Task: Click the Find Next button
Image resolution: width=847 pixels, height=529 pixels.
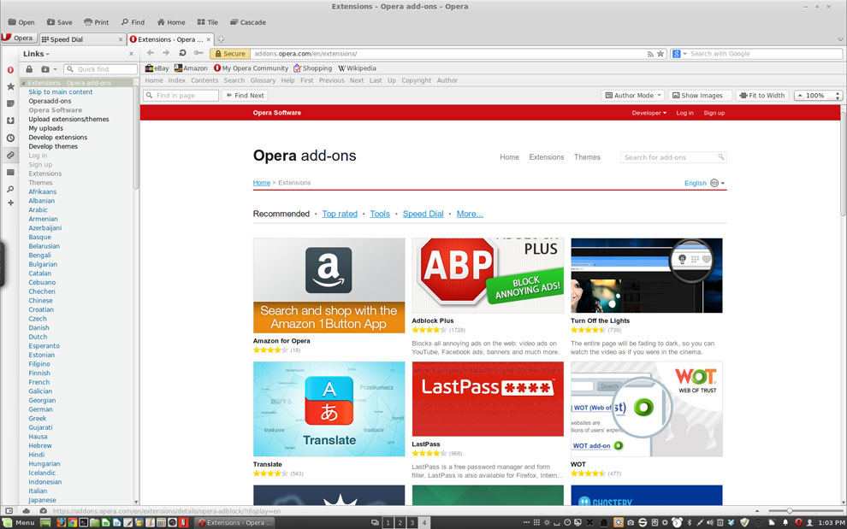Action: click(245, 96)
